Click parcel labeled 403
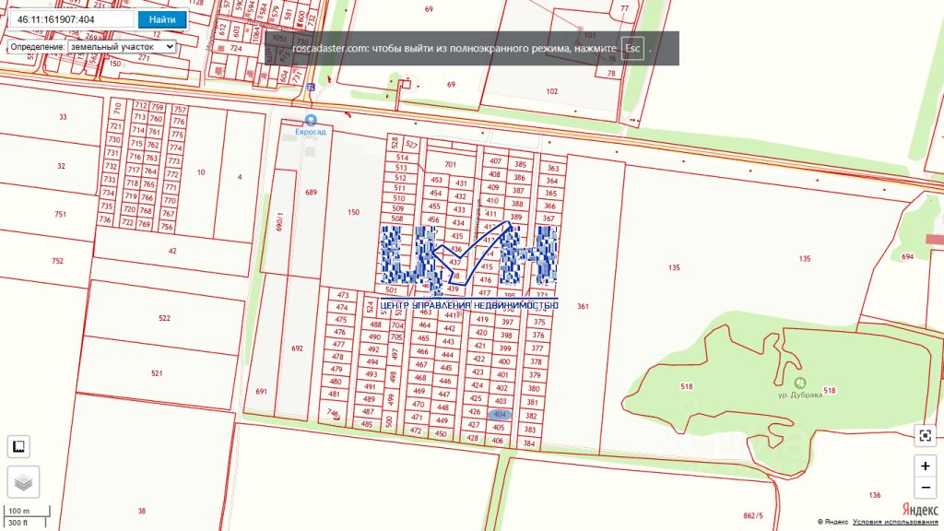 pyautogui.click(x=501, y=401)
